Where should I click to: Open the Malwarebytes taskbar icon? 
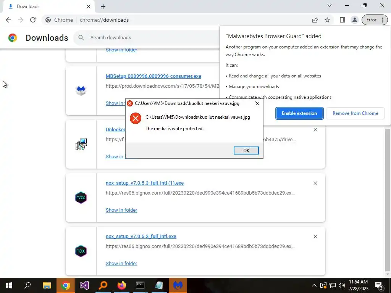pyautogui.click(x=178, y=285)
